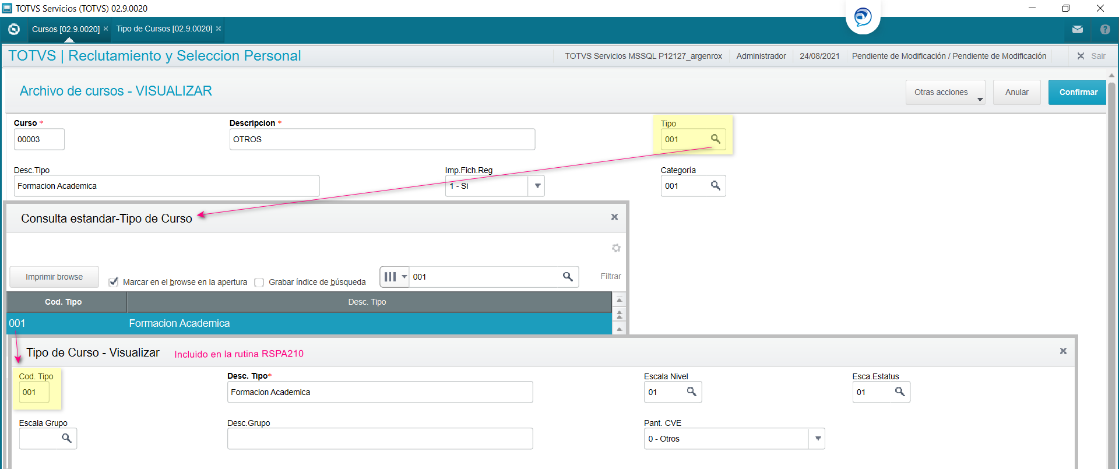
Task: Open the mail envelope notifications icon
Action: (x=1077, y=30)
